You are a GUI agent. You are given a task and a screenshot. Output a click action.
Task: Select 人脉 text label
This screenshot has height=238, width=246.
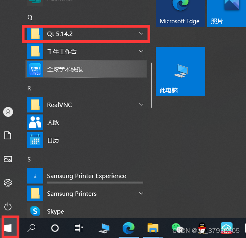[x=53, y=122]
